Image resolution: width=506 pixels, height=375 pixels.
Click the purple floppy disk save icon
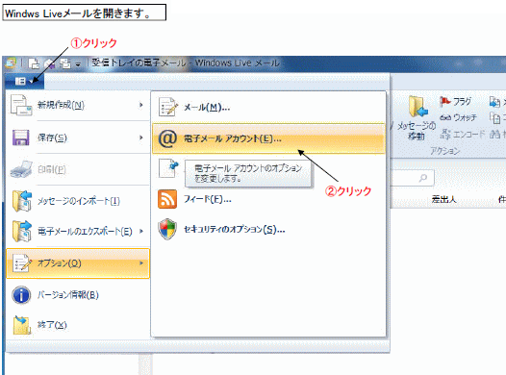tap(21, 137)
